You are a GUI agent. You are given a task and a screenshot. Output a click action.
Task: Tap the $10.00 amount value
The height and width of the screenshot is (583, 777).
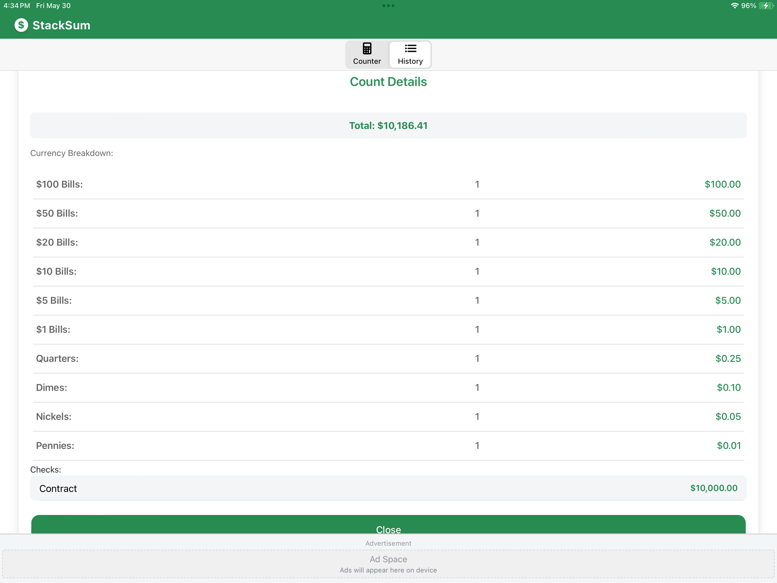(x=726, y=272)
